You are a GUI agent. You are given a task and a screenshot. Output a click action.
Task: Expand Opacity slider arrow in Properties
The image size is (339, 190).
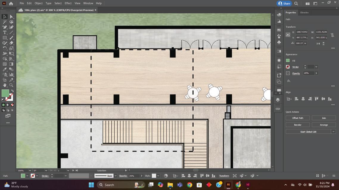tap(316, 73)
